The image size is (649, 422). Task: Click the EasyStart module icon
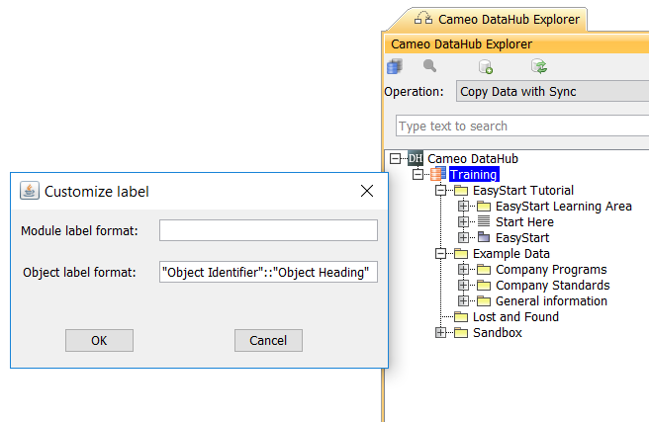click(x=484, y=237)
